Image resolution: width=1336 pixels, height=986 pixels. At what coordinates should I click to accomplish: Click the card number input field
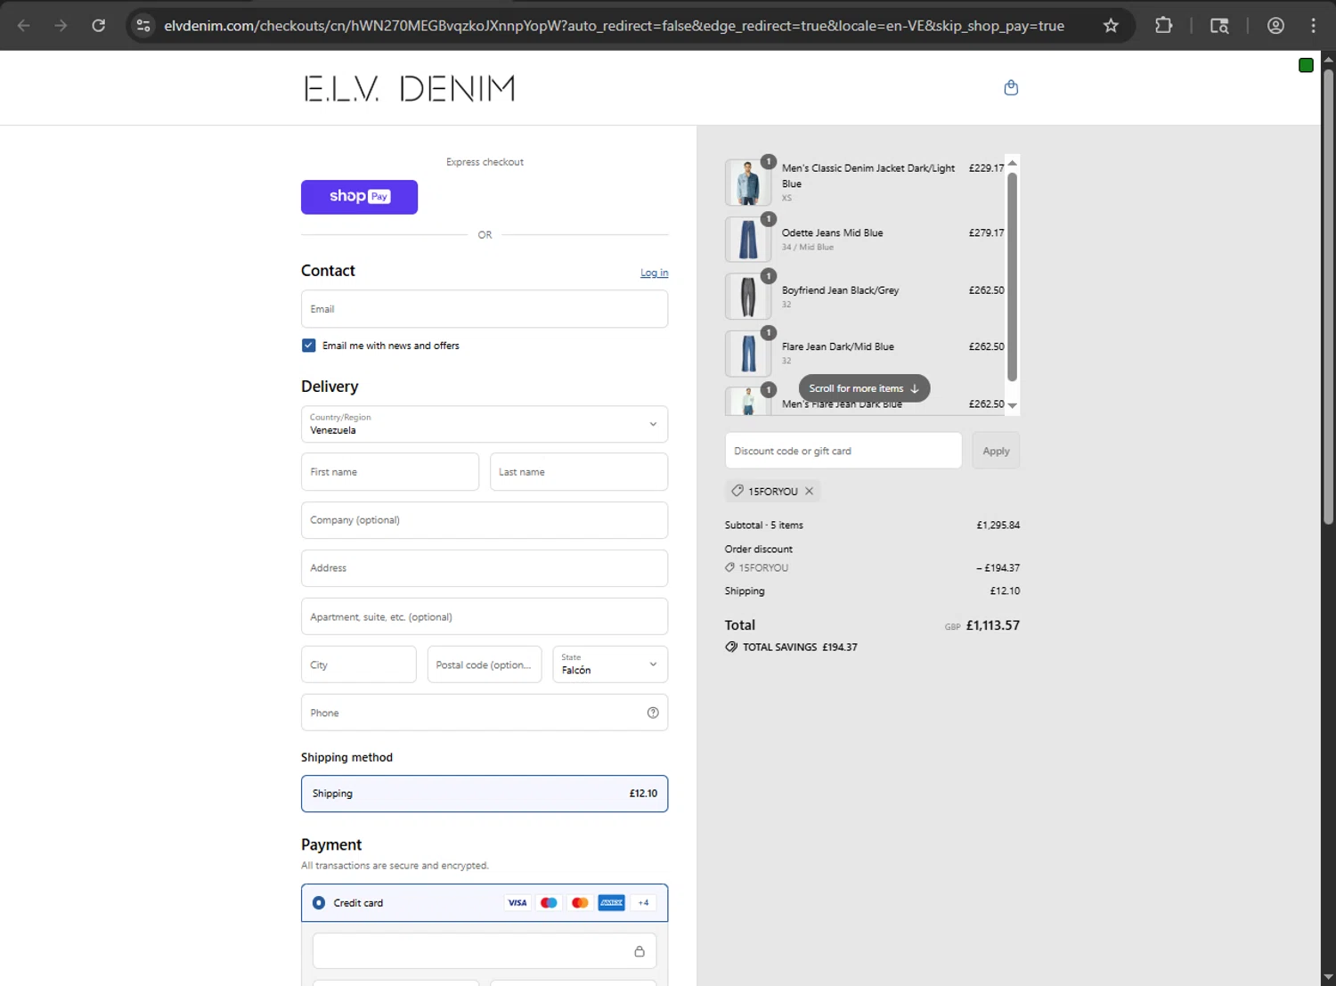pos(485,951)
